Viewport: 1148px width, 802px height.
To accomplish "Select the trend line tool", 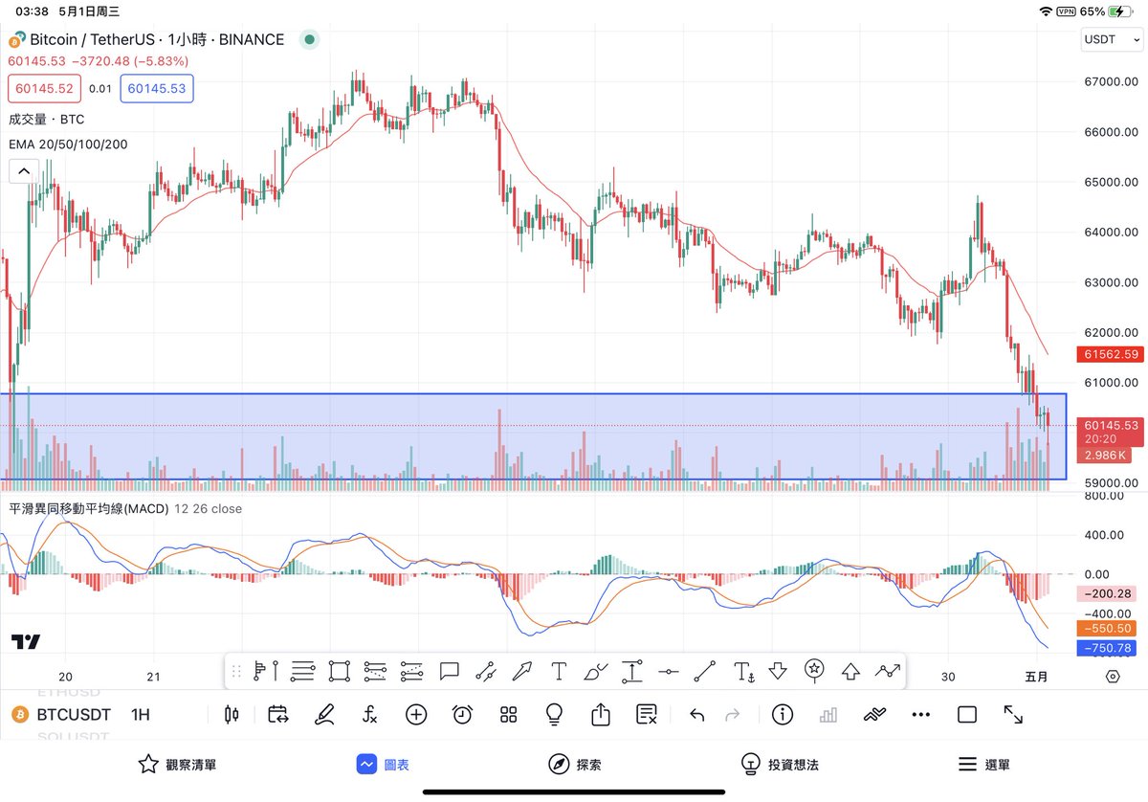I will point(705,671).
